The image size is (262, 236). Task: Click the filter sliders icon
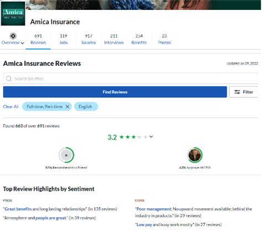pyautogui.click(x=237, y=92)
